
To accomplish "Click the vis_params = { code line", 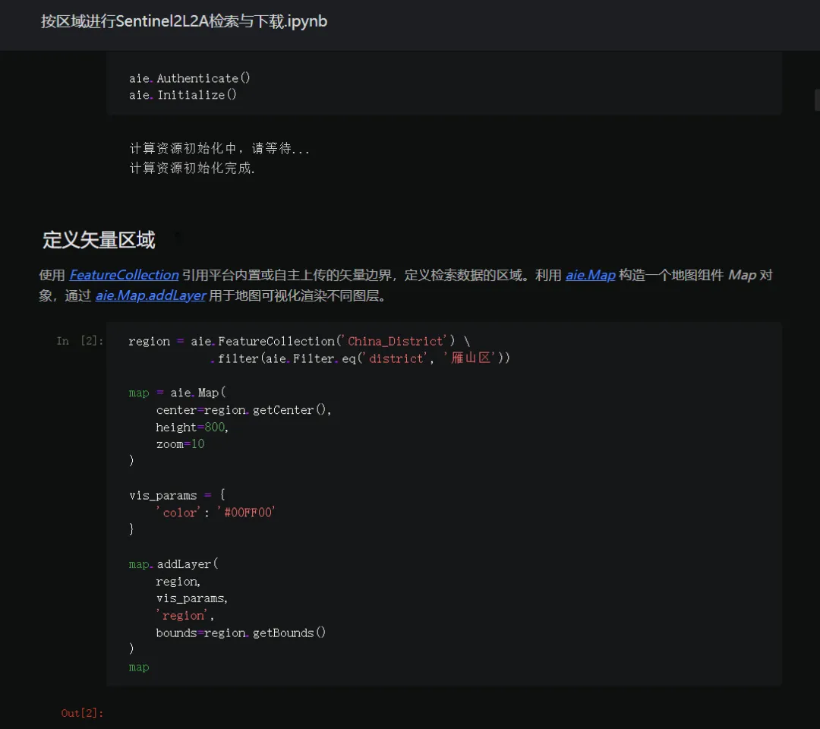I will (177, 495).
